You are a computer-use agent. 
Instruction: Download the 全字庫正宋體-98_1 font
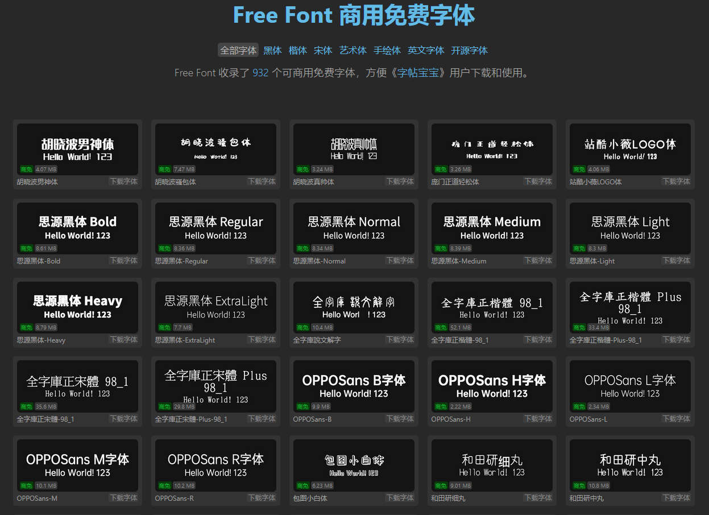[123, 419]
